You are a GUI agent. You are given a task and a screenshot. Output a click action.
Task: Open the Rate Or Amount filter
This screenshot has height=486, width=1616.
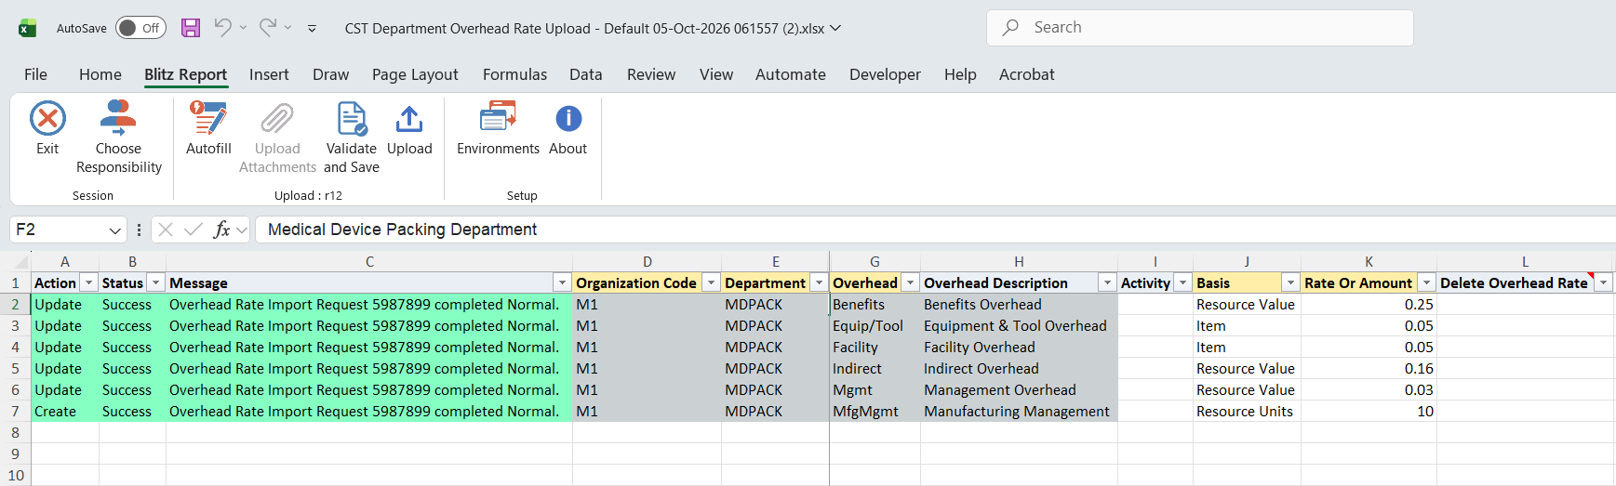pos(1426,282)
